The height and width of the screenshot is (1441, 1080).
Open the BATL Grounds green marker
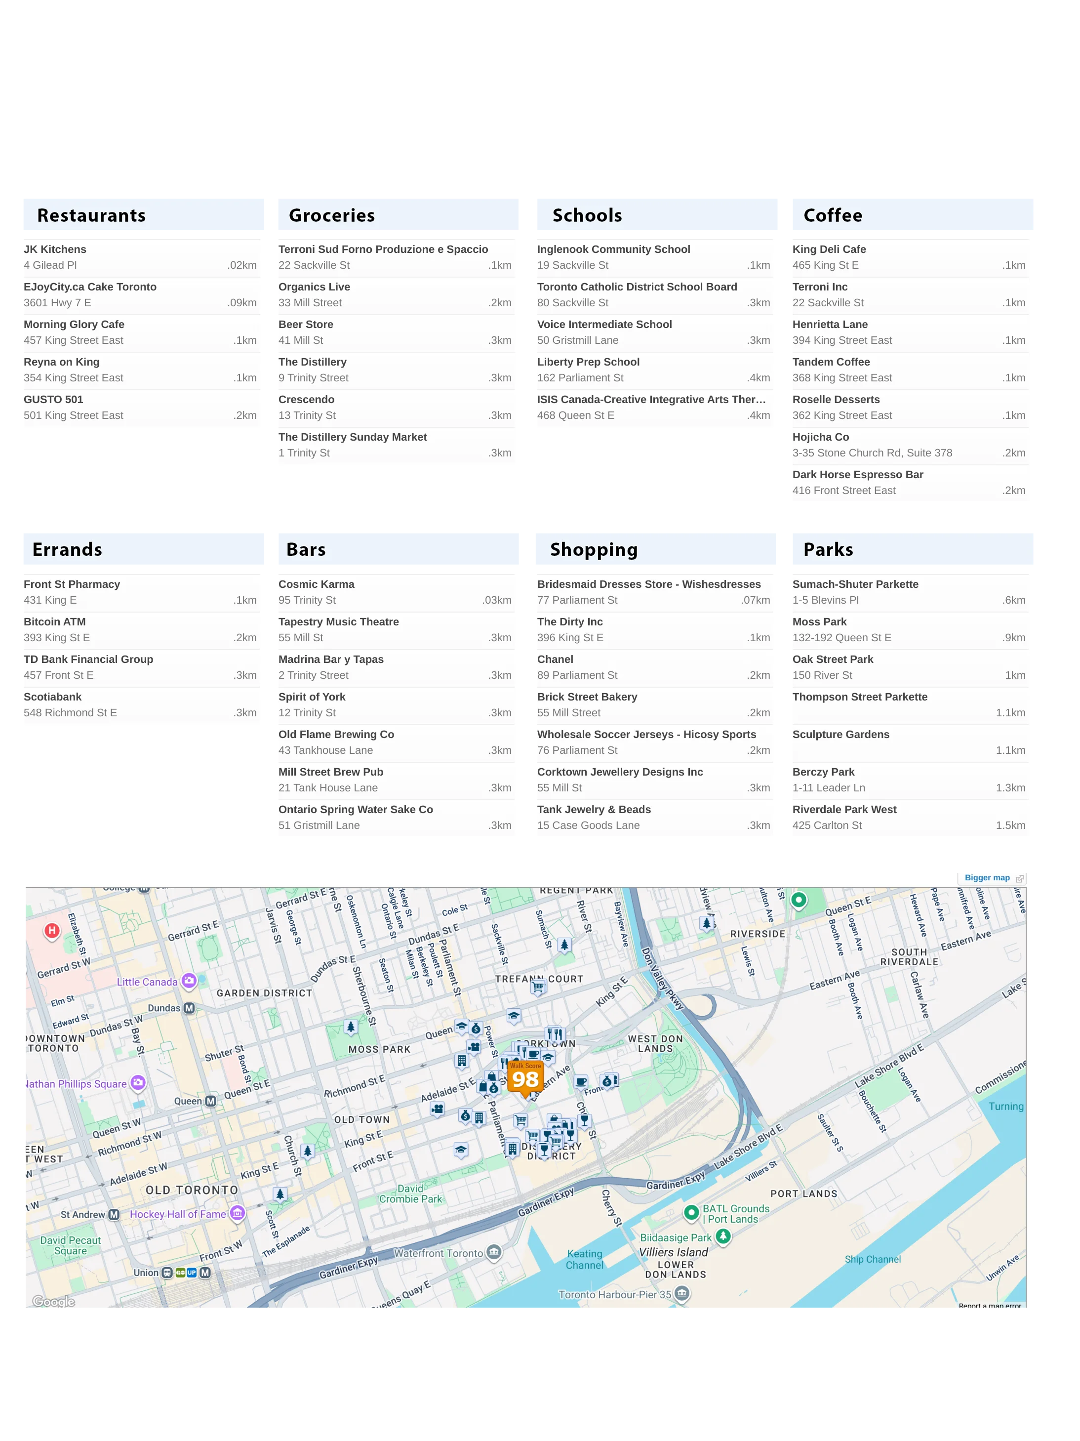pos(691,1212)
